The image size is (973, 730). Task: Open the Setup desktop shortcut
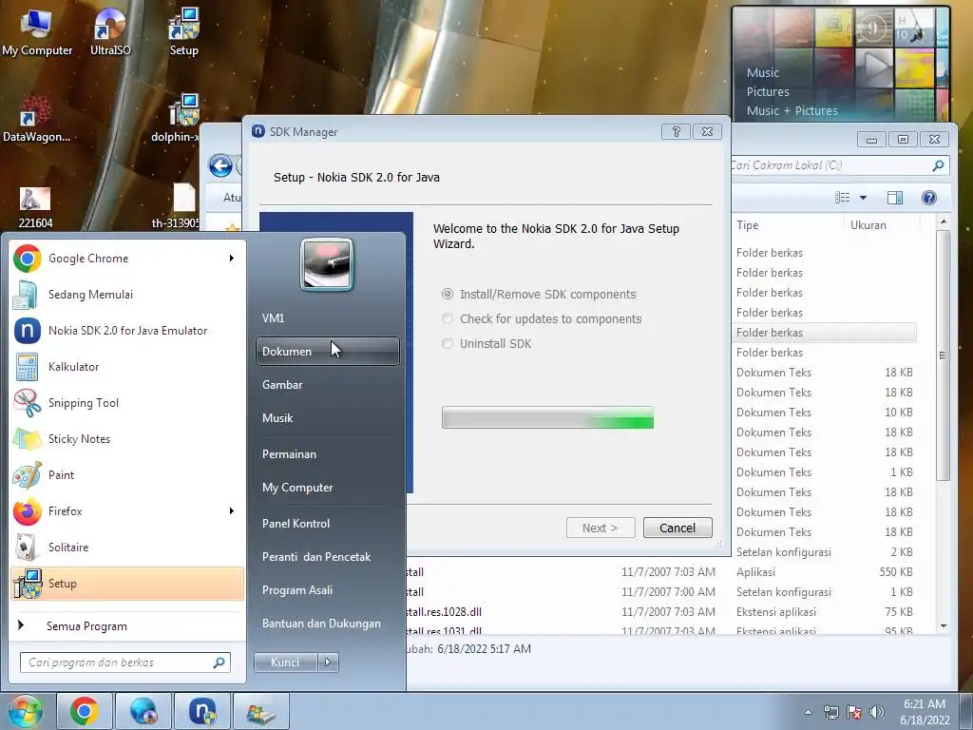[x=183, y=32]
